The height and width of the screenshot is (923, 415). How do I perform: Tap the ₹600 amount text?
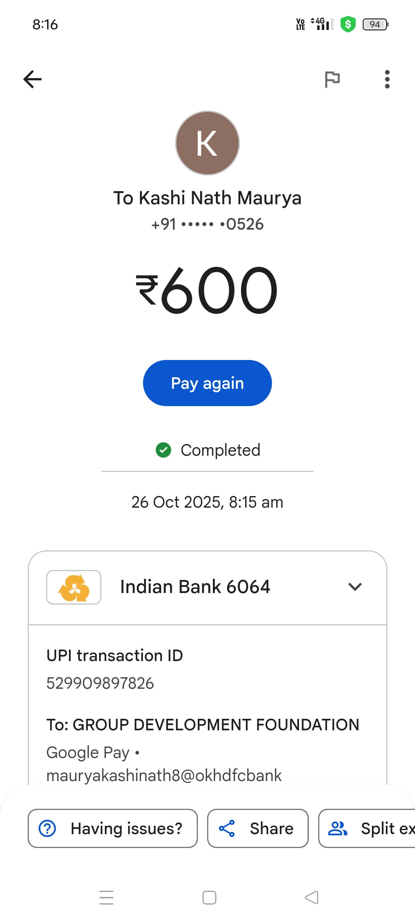point(207,290)
